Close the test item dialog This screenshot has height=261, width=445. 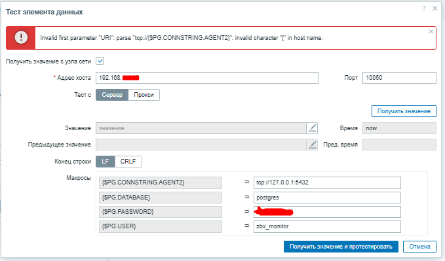coord(435,9)
